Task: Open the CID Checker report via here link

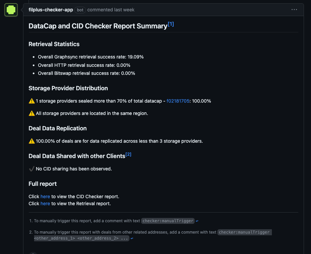Action: pos(45,197)
